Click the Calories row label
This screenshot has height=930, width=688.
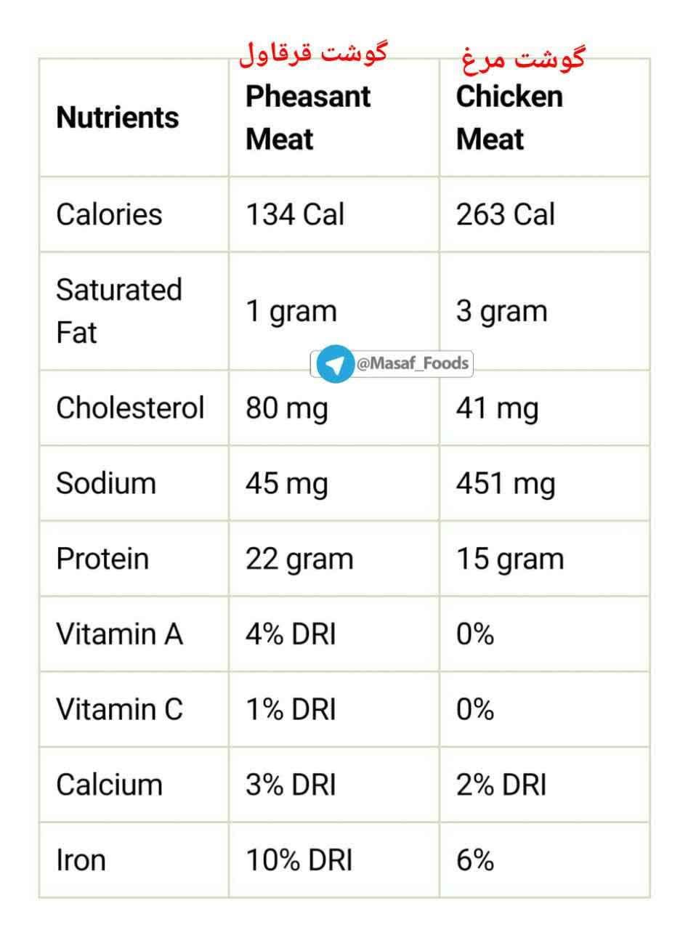click(109, 214)
